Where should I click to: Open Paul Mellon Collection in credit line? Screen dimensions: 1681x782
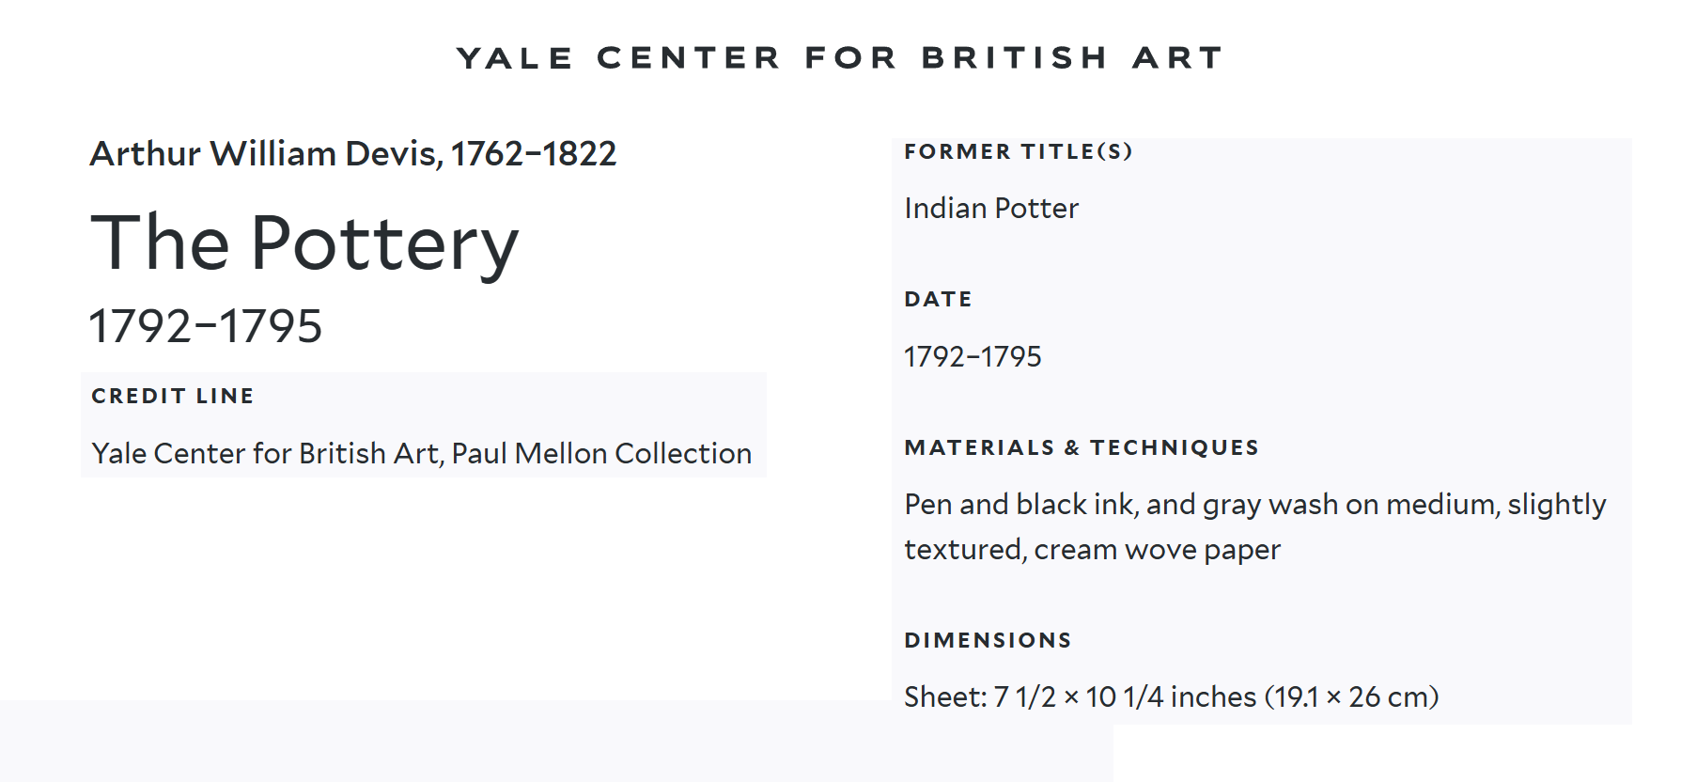(601, 453)
